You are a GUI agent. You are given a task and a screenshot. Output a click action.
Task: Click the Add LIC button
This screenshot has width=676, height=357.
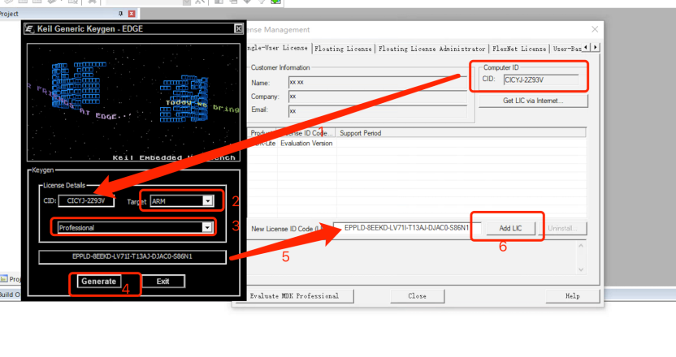pyautogui.click(x=510, y=228)
